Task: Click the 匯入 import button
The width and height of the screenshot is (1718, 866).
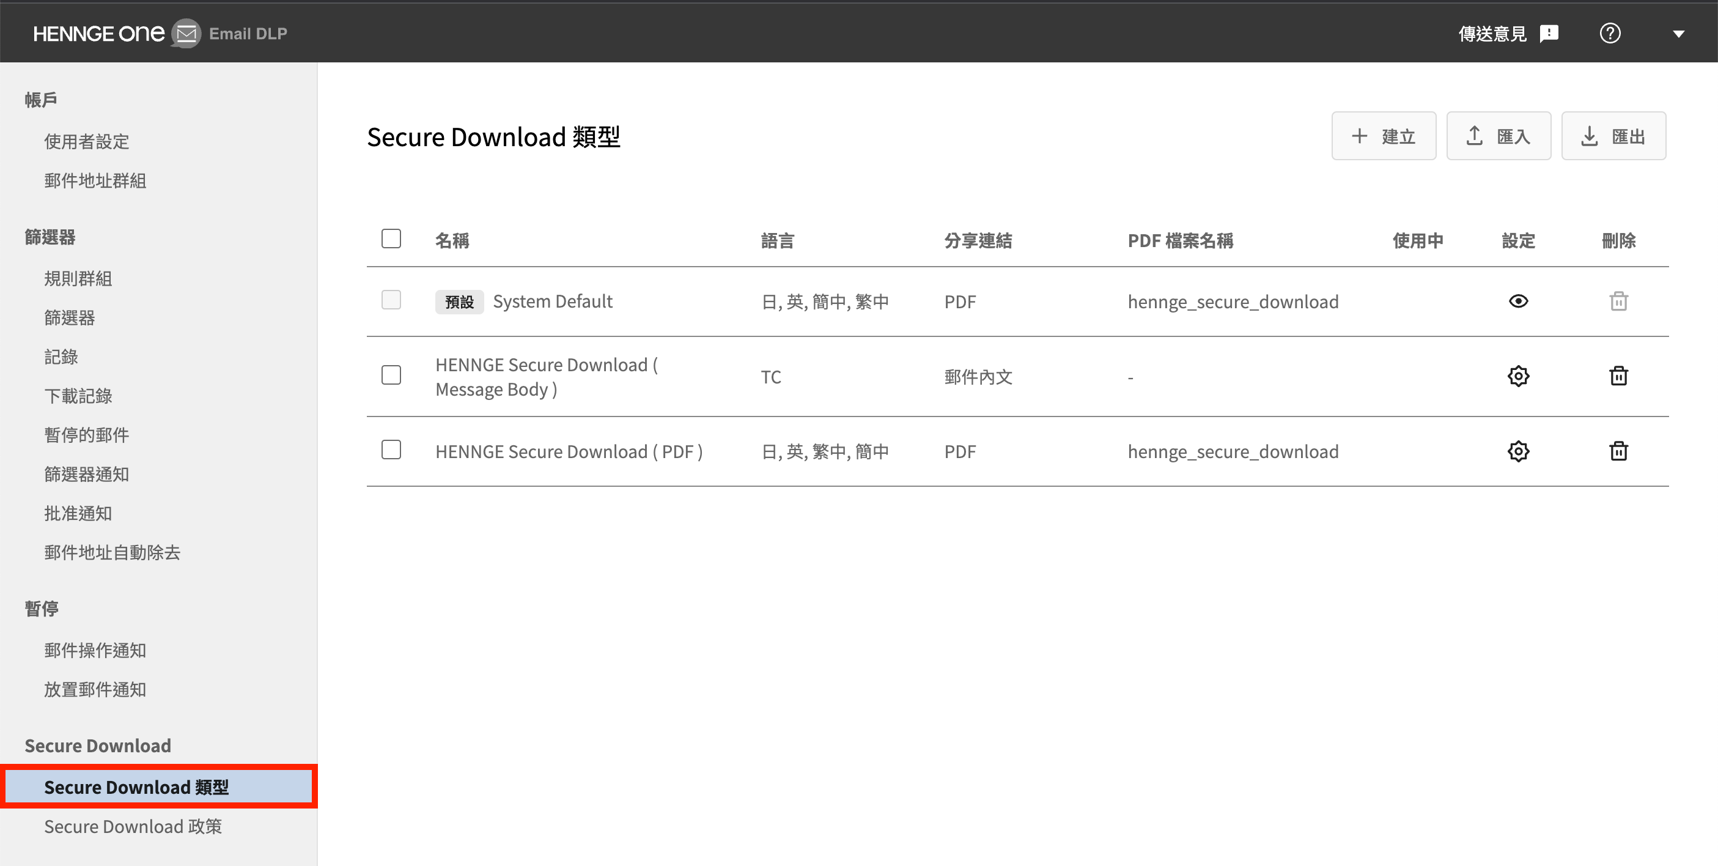Action: 1499,136
